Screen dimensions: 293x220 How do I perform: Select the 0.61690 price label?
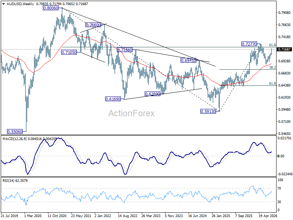tap(113, 99)
